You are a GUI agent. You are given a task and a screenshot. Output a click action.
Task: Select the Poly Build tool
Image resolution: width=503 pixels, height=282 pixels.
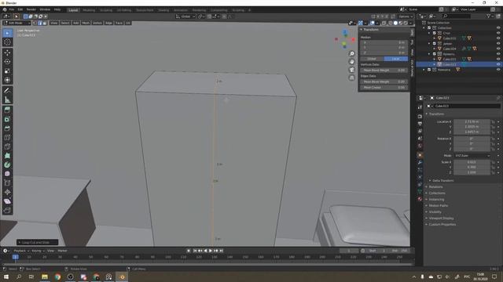[x=7, y=156]
